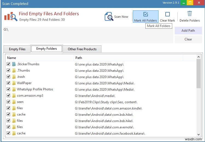Click the Mark All Folders checkmark icon
205x142 pixels.
(x=145, y=14)
